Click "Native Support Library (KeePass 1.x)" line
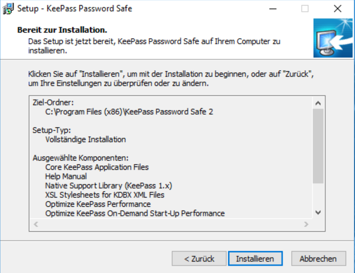The width and height of the screenshot is (355, 273). (x=108, y=186)
